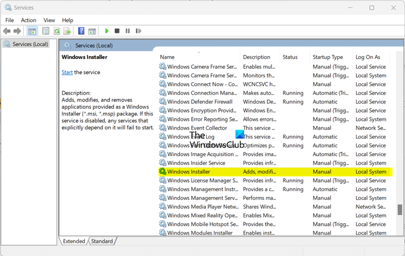Click the Refresh toolbar icon

click(x=57, y=31)
